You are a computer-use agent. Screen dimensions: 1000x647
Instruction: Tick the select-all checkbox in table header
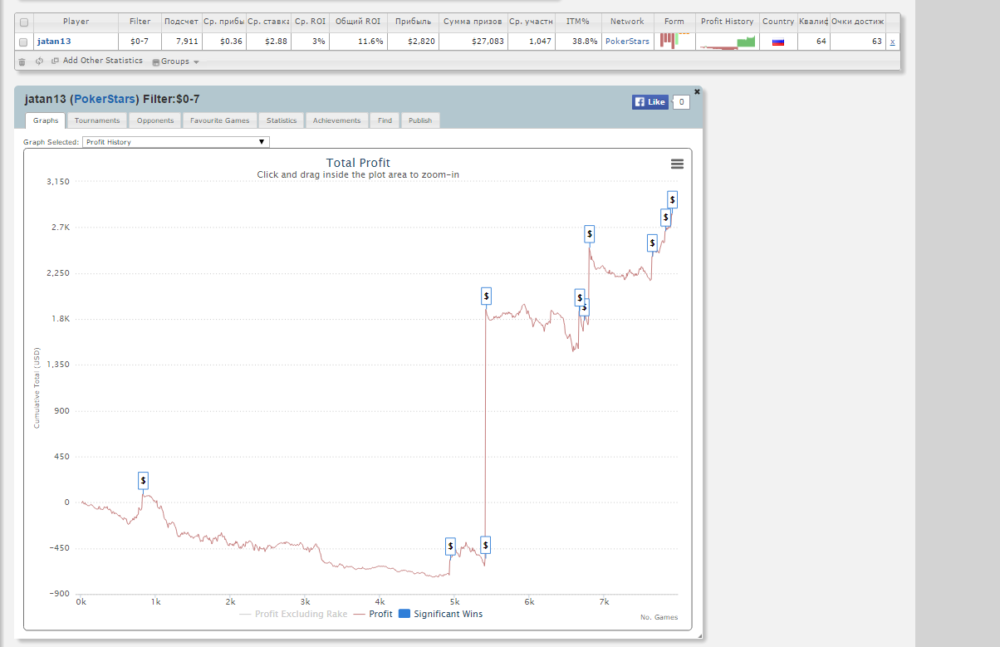(23, 22)
